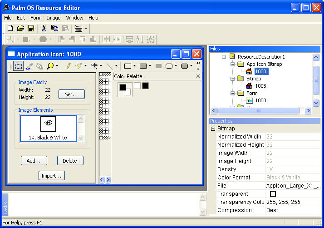Click the Add... button
Viewport: 324px width, 228px height.
coord(34,160)
